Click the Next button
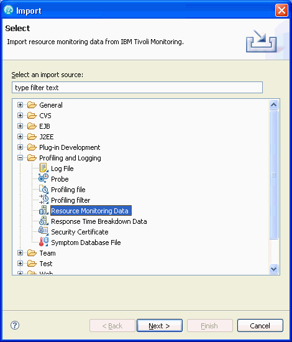 click(x=160, y=326)
